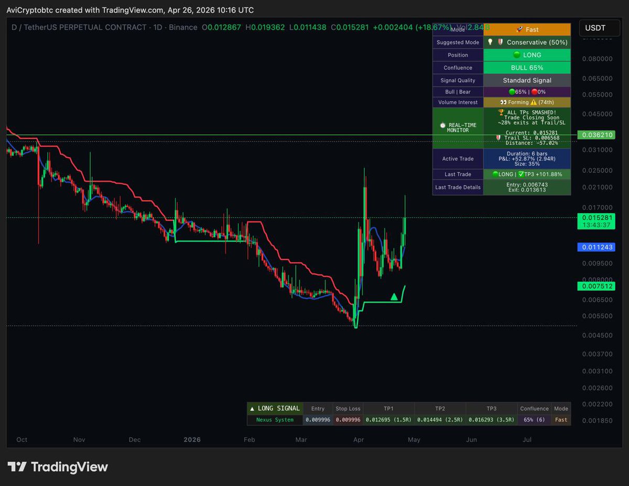The width and height of the screenshot is (629, 486).
Task: Click the Last Trade Details label cell
Action: 458,187
